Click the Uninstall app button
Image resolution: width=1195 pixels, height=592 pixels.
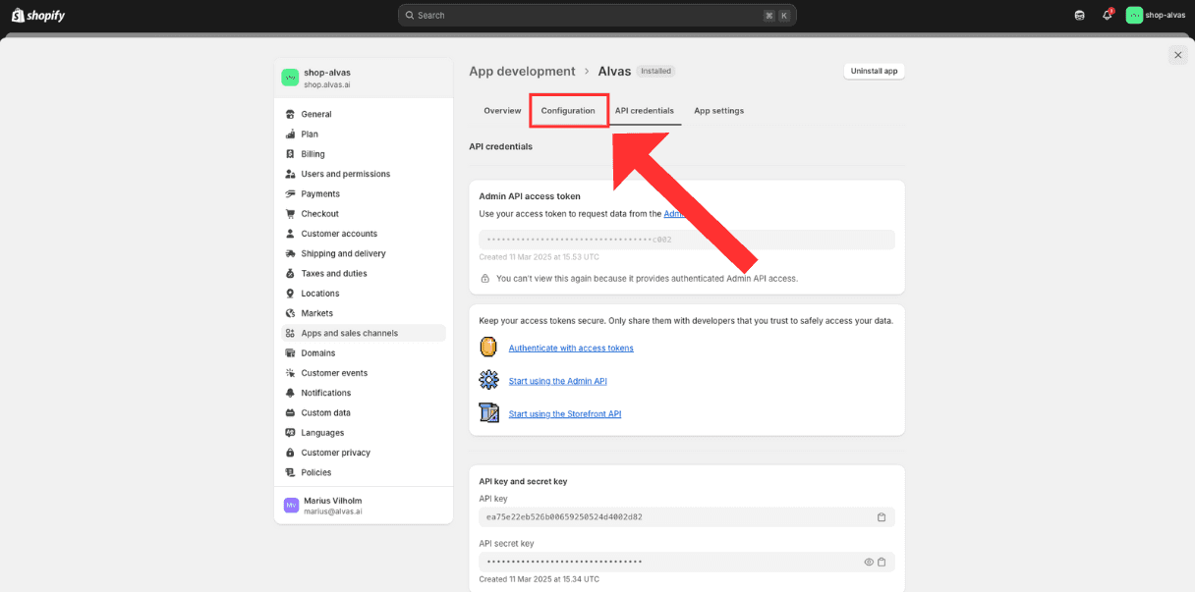point(874,71)
